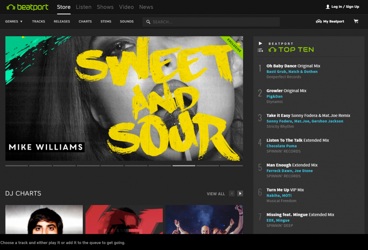Click the search magnifier icon

pyautogui.click(x=148, y=22)
